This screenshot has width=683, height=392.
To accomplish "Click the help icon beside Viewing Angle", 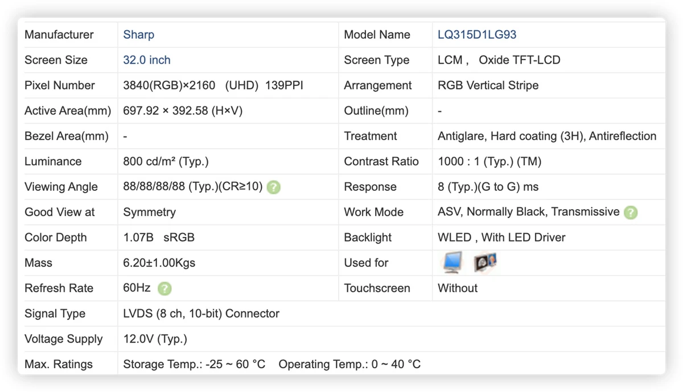I will point(274,187).
